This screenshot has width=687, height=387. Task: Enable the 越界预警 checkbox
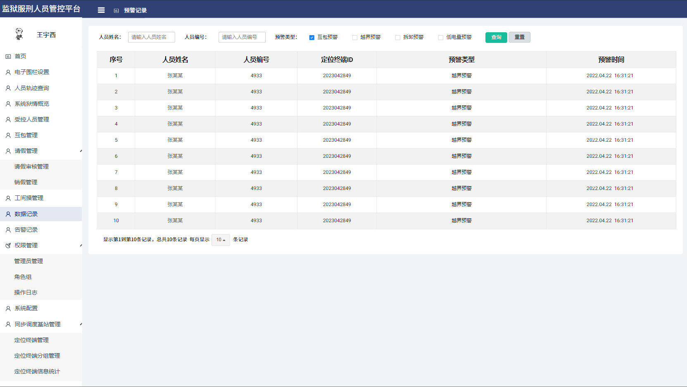tap(355, 38)
